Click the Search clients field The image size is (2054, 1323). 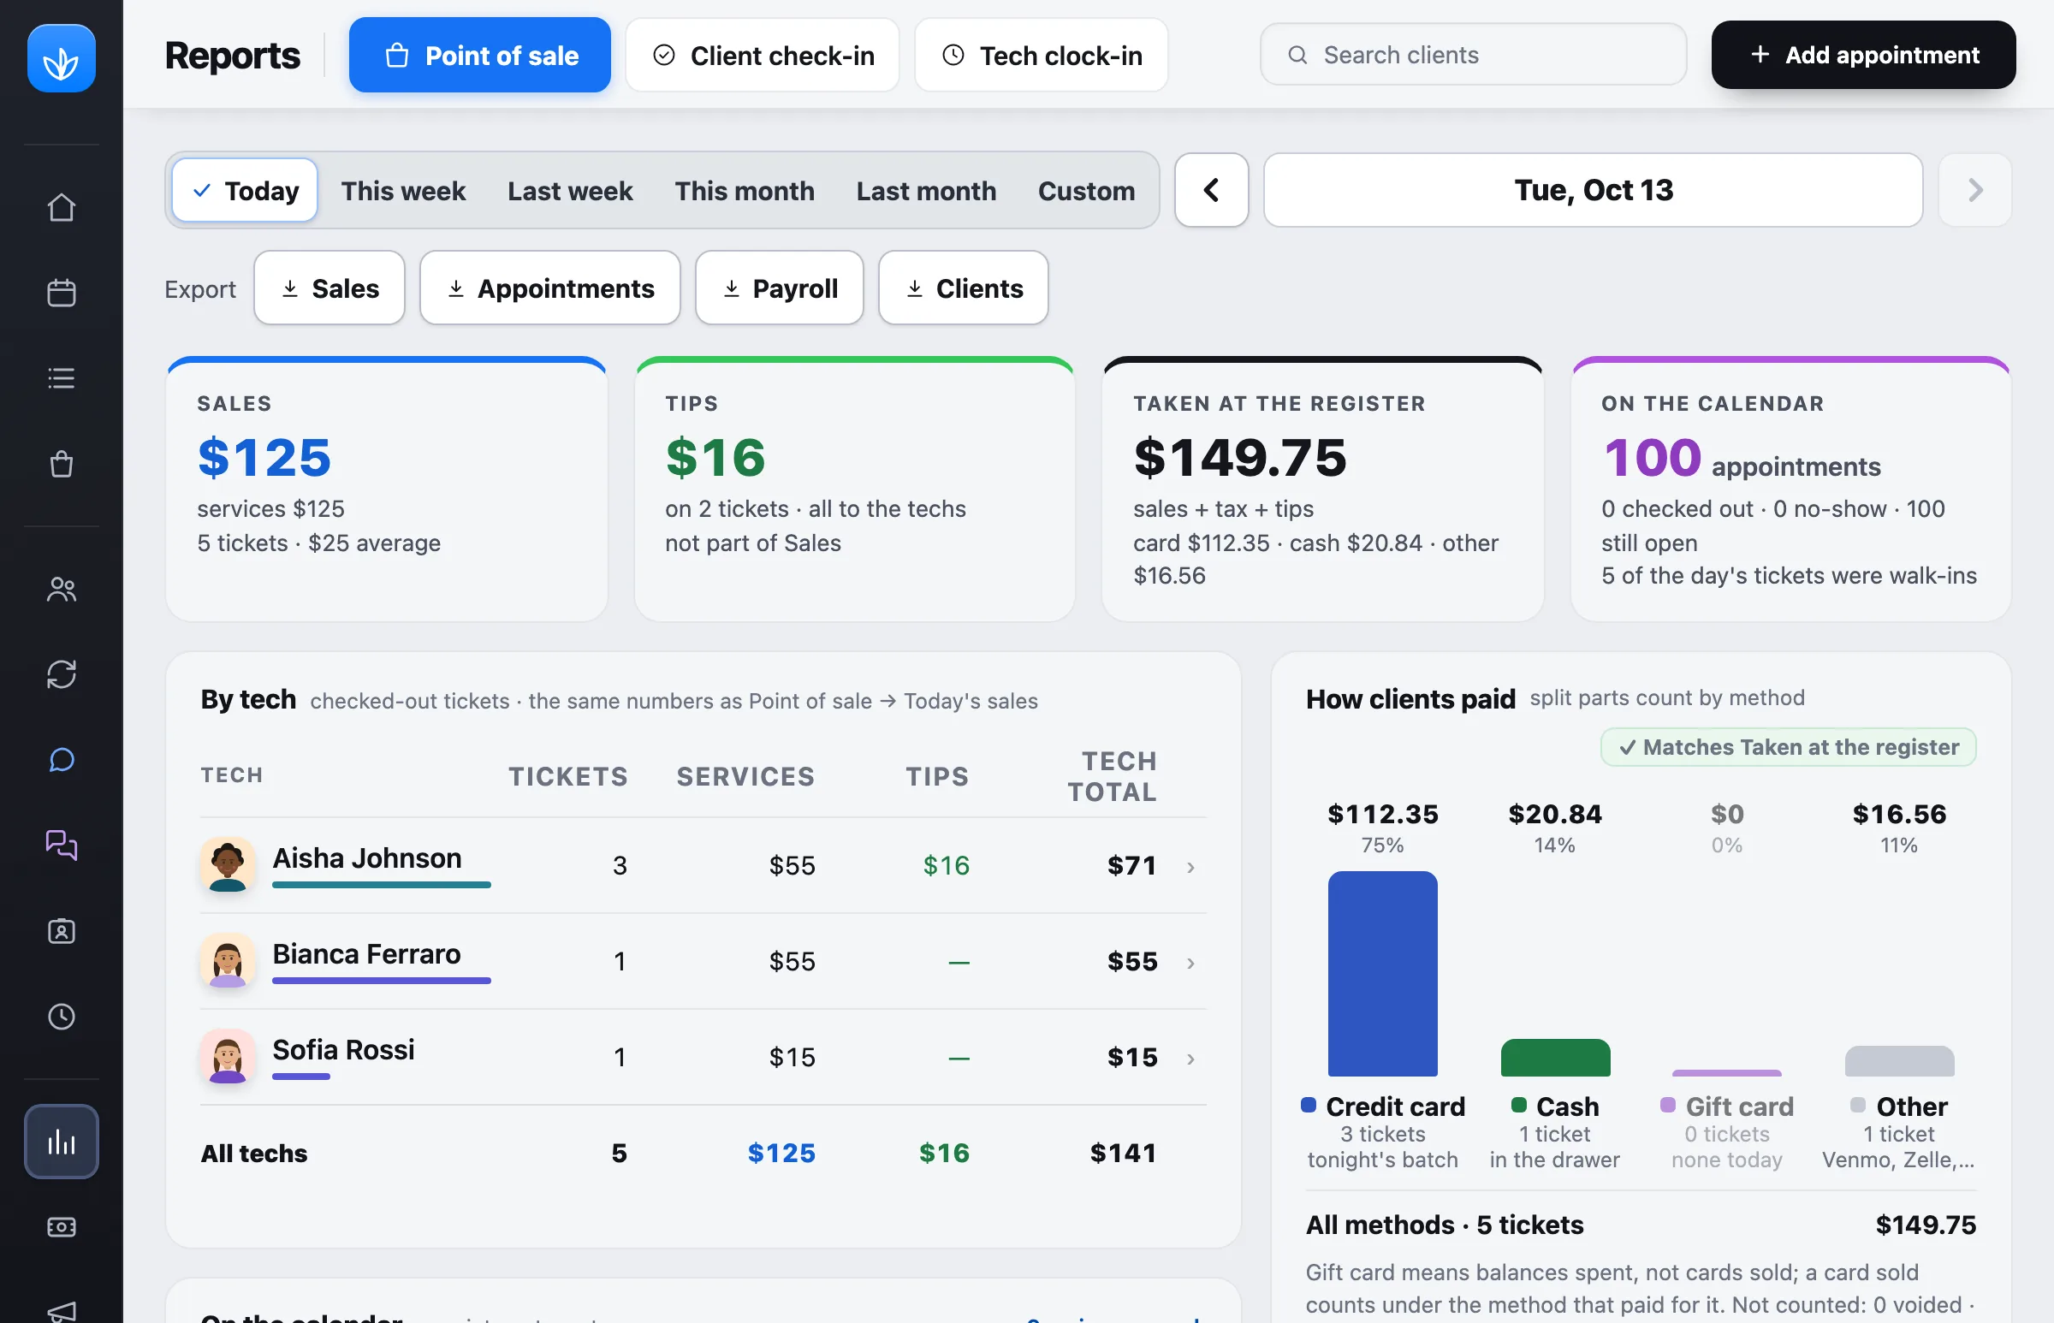click(x=1472, y=55)
